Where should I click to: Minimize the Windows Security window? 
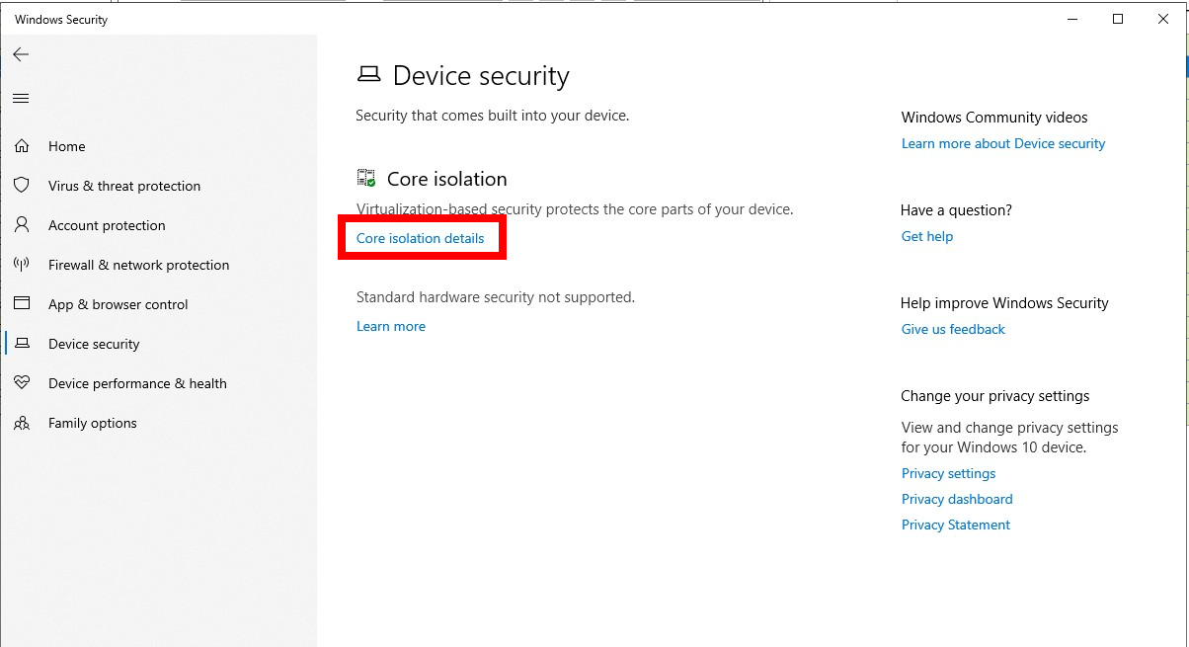1071,19
